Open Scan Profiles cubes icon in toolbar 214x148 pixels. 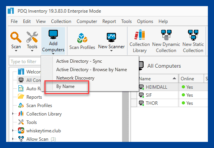coord(82,38)
